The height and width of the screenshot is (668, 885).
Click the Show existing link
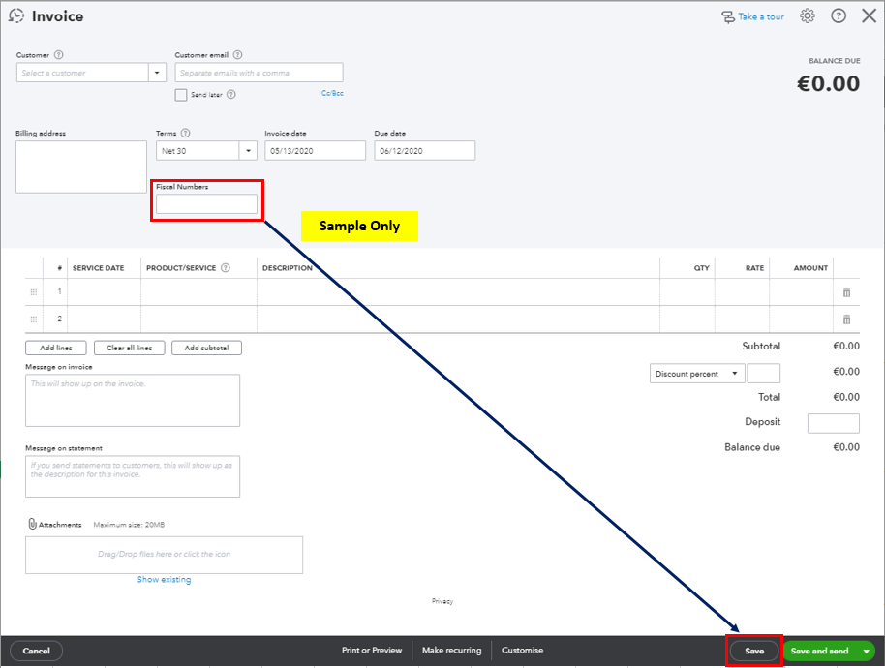tap(165, 580)
